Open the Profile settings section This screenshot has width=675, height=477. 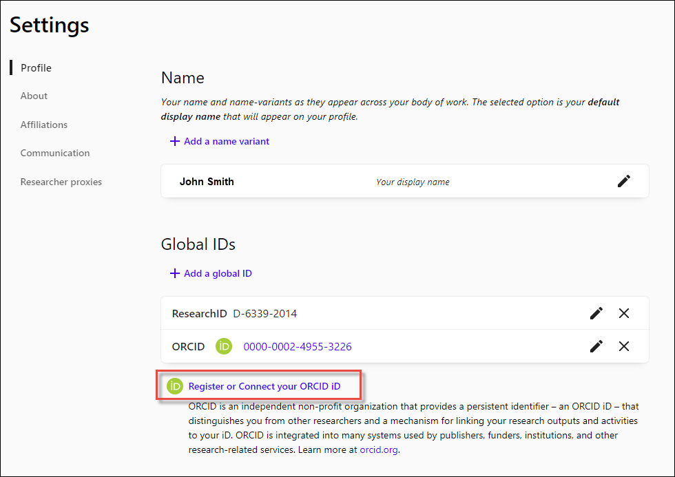pos(36,67)
